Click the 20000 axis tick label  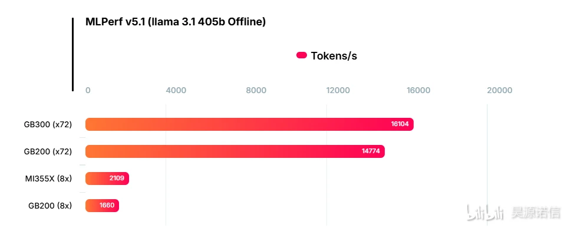point(500,90)
